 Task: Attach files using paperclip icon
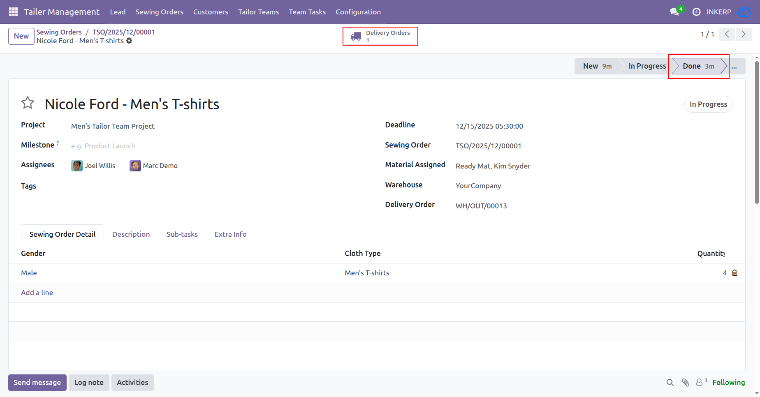tap(685, 383)
